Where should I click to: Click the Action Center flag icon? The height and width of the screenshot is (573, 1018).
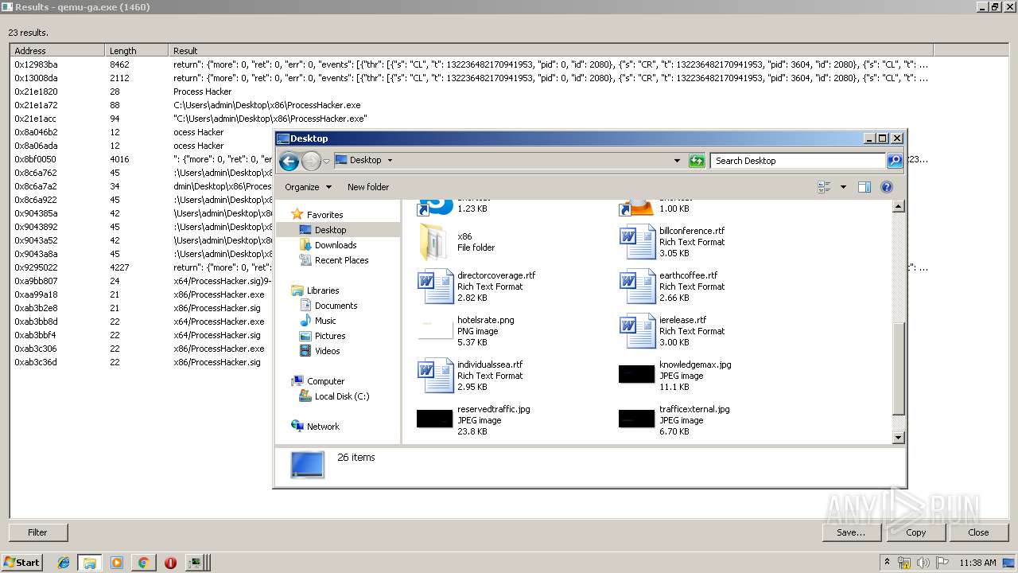(x=942, y=563)
